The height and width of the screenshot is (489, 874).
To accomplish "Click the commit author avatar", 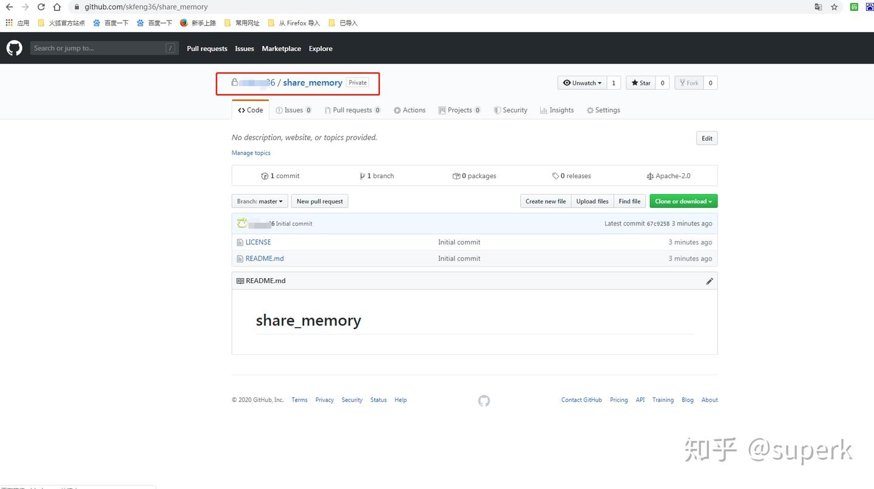I will 242,224.
